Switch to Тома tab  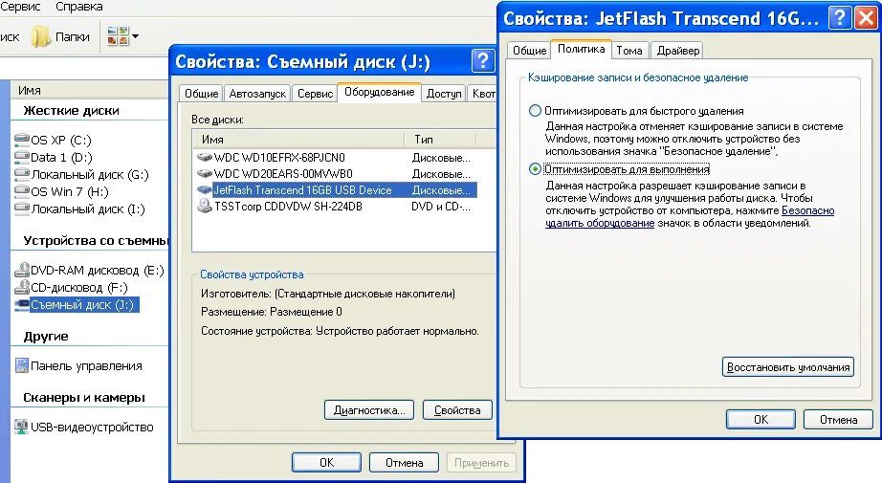[629, 50]
